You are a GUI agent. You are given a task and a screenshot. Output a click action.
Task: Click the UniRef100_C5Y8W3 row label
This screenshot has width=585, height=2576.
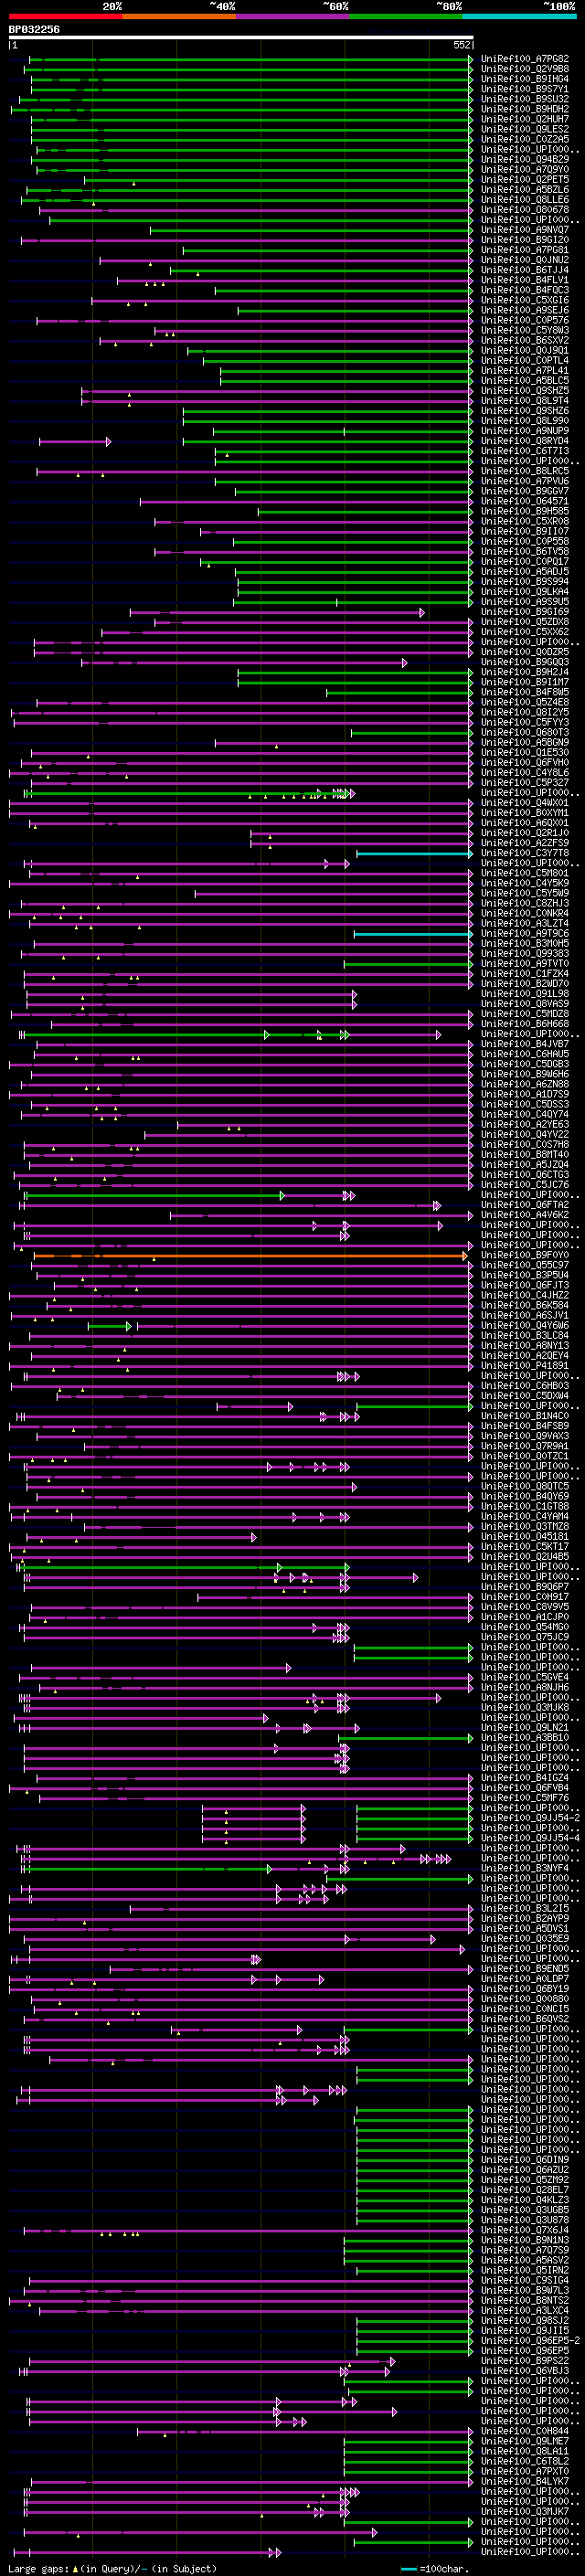click(x=525, y=330)
